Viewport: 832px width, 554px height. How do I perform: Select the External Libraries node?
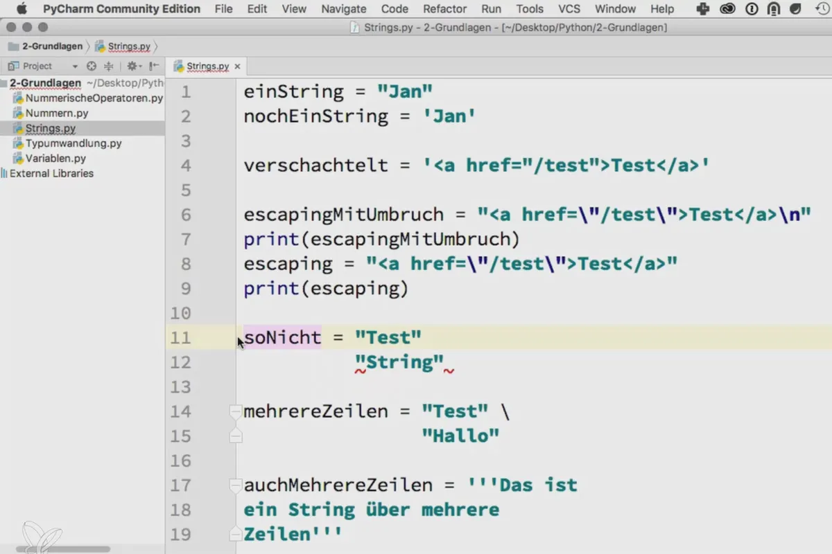47,174
